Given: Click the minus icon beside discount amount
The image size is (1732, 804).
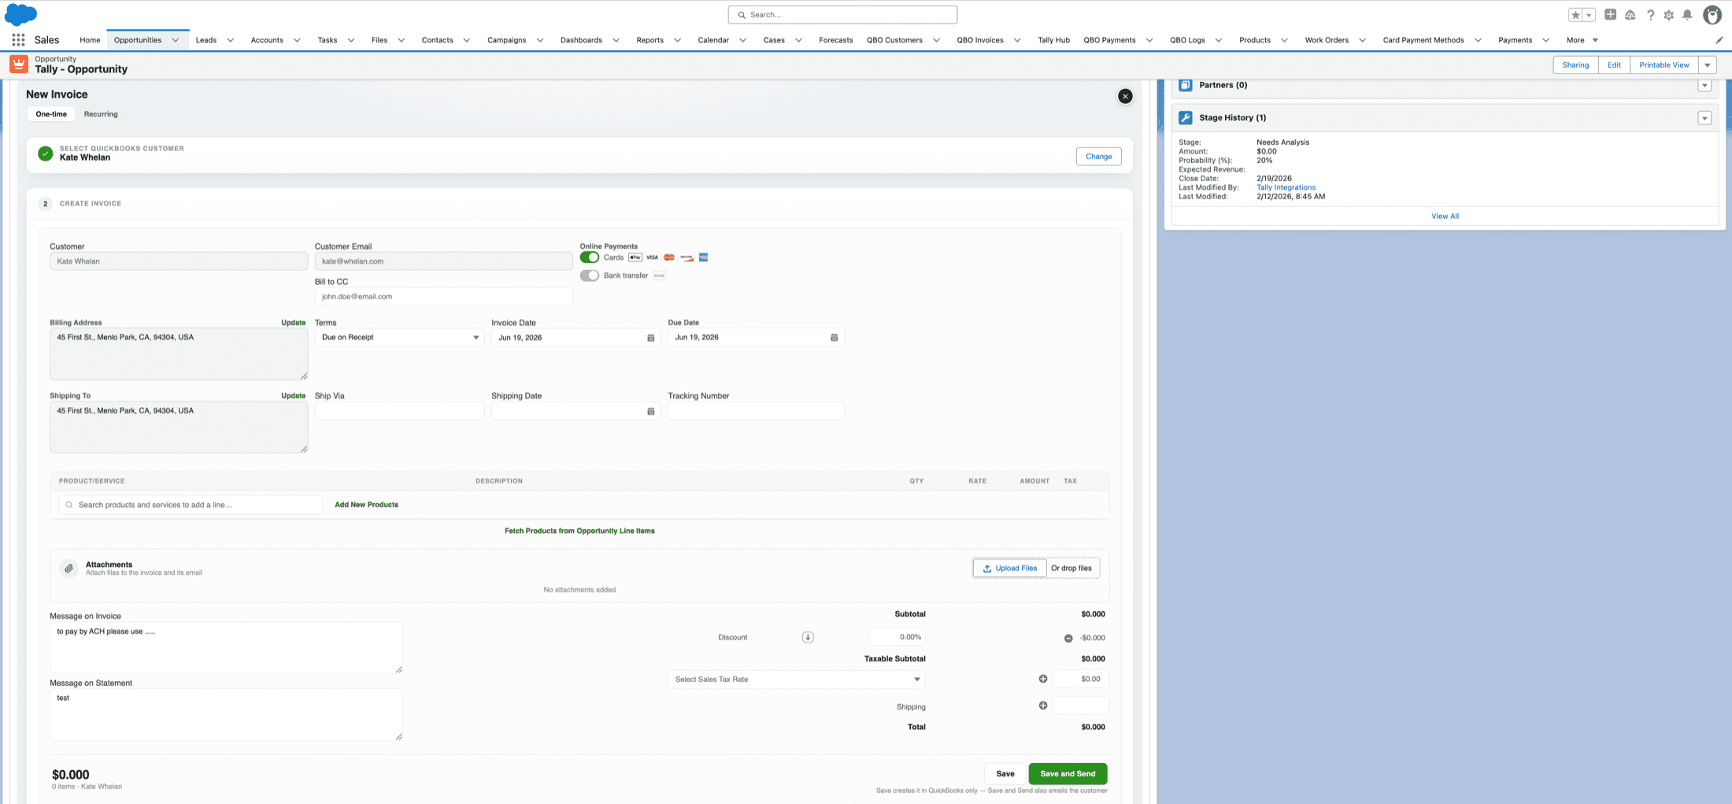Looking at the screenshot, I should [1068, 638].
